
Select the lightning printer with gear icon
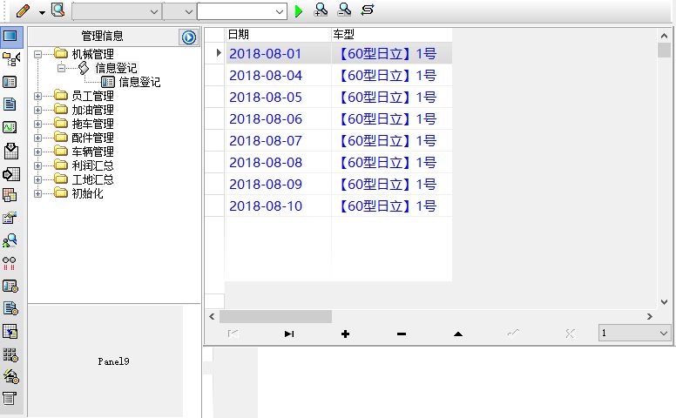tap(10, 376)
